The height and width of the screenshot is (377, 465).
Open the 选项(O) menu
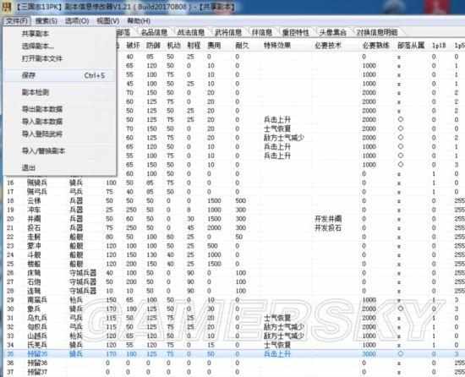click(77, 21)
